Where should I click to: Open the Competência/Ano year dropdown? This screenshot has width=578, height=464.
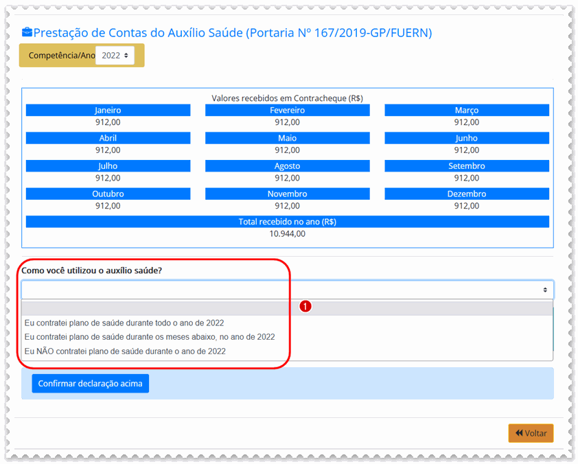pos(115,56)
